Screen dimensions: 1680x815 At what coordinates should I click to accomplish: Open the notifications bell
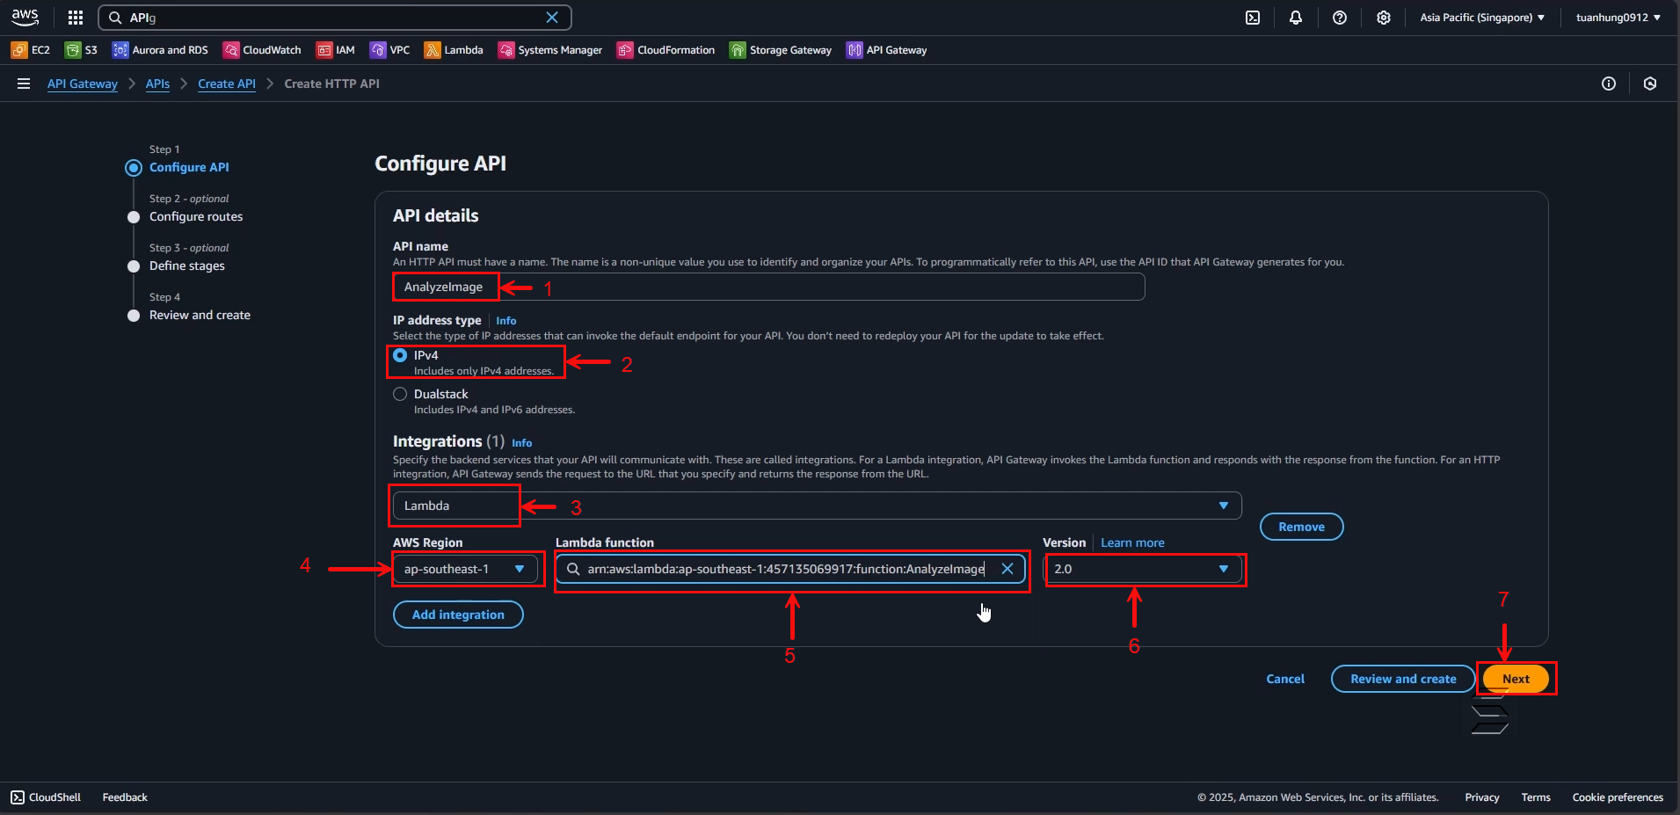tap(1296, 18)
